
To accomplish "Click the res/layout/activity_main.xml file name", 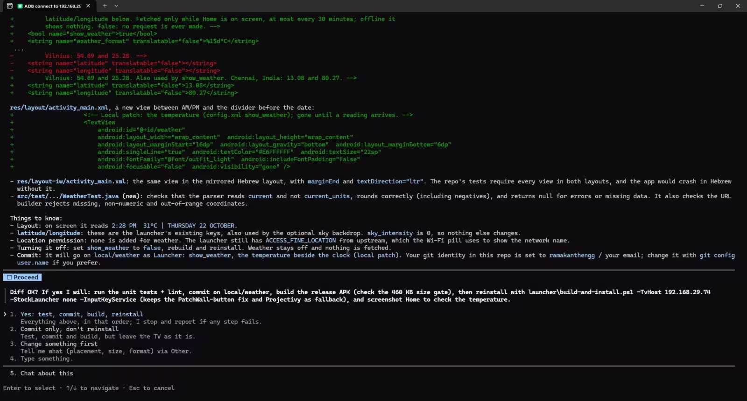I will click(59, 108).
